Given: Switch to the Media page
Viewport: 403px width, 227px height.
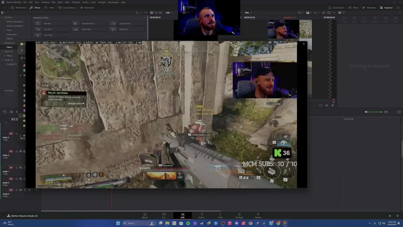Looking at the screenshot, I should [145, 216].
